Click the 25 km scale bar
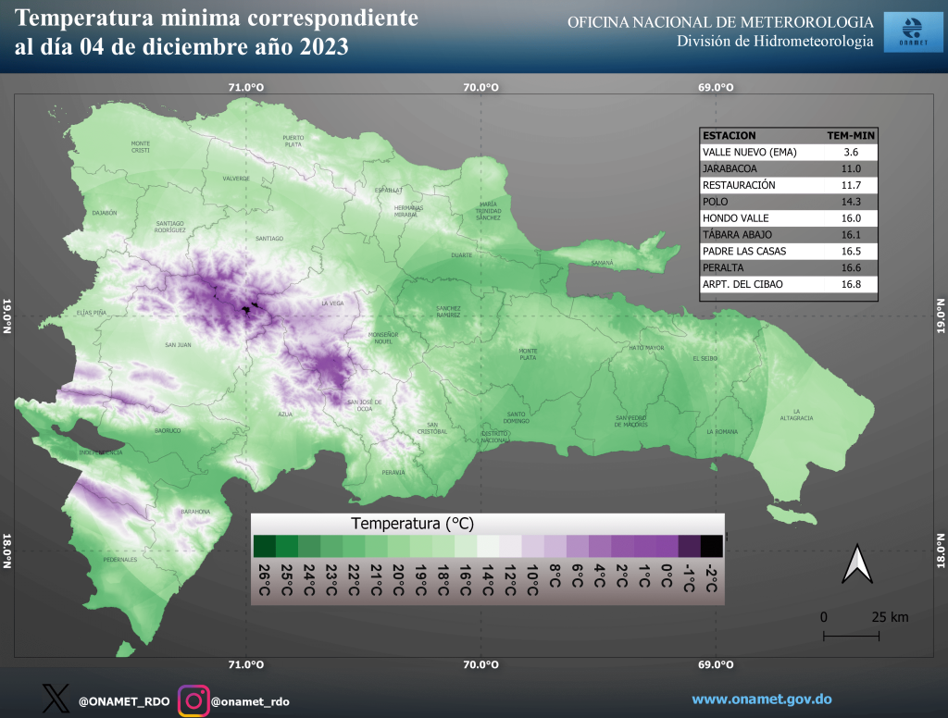This screenshot has width=948, height=718. click(x=852, y=635)
